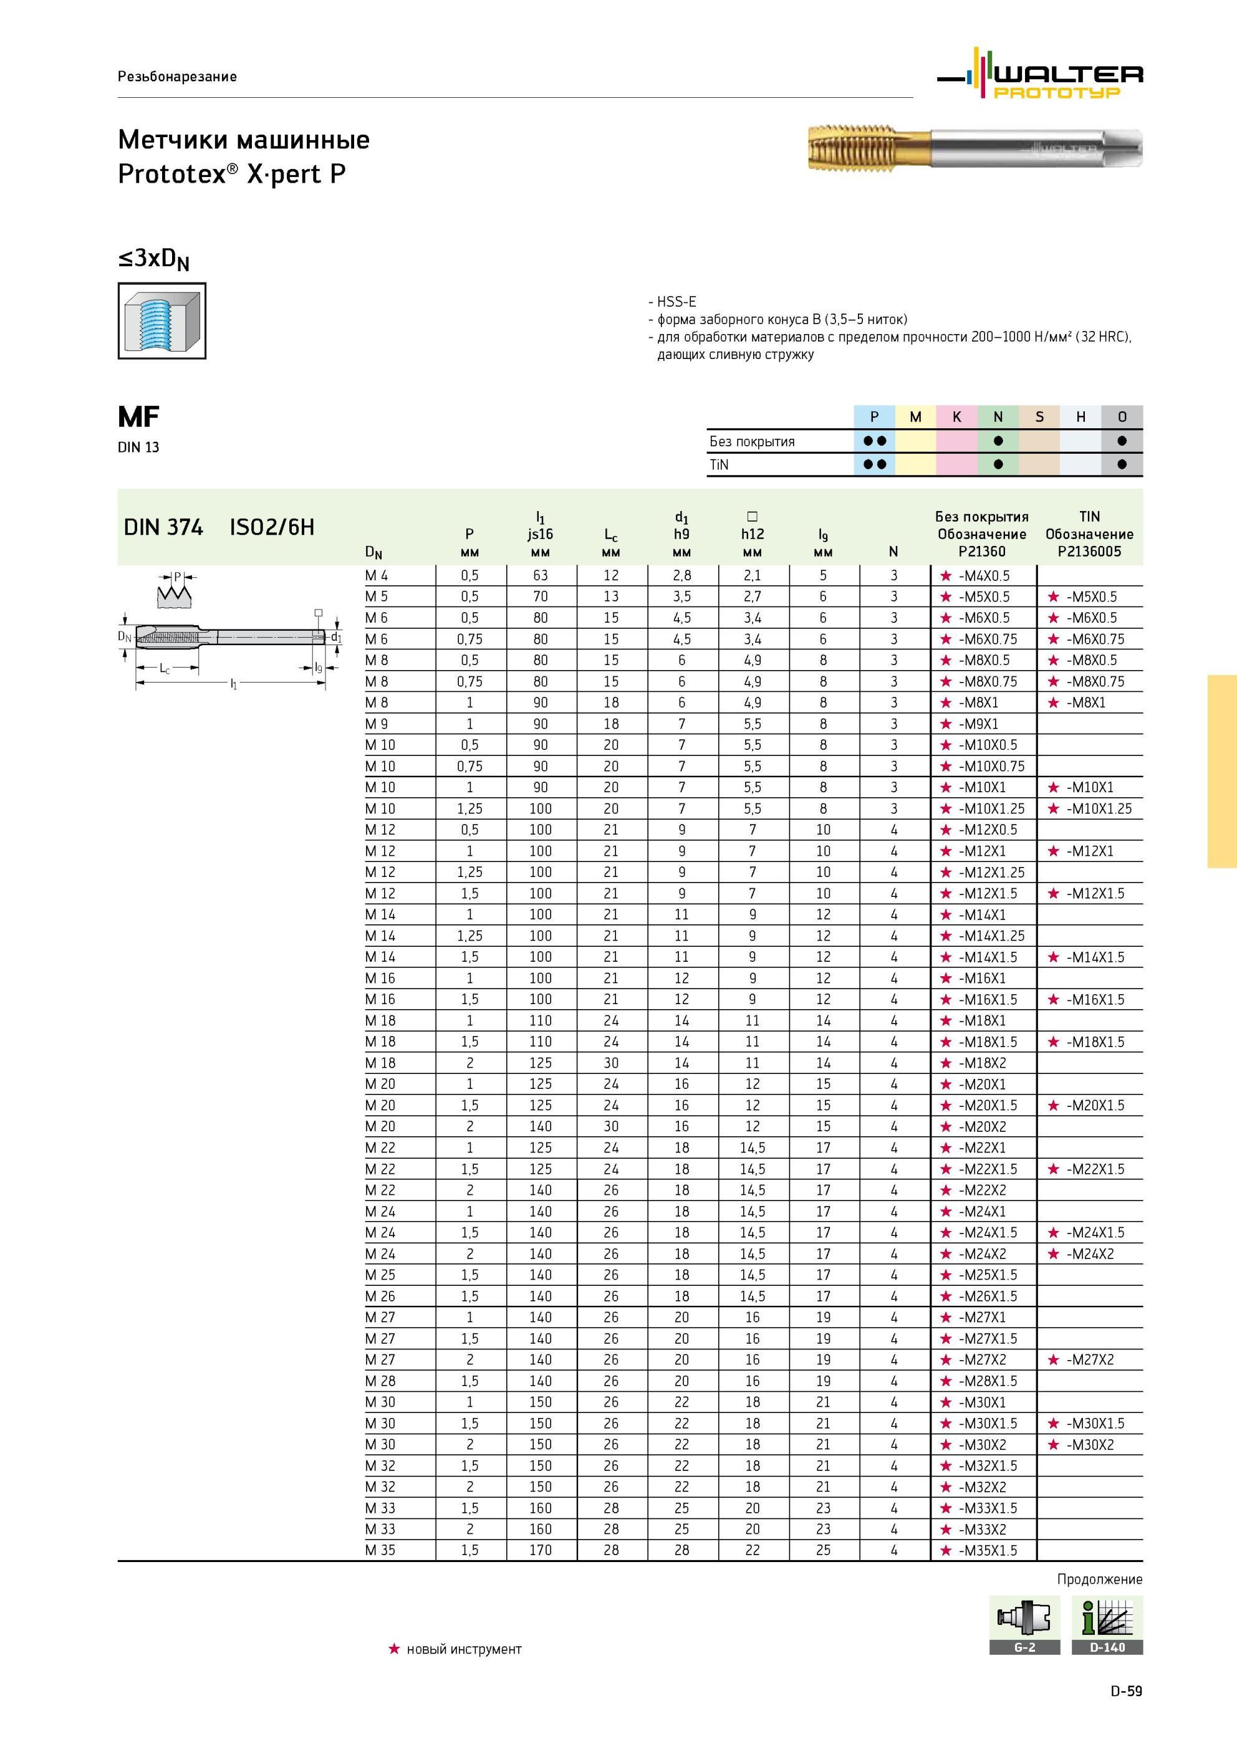1237x1749 pixels.
Task: Click the red star next to -M9X1
Action: coord(946,724)
